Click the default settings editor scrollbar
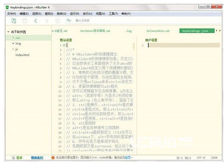Viewport: 224px width, 162px height. pyautogui.click(x=134, y=46)
